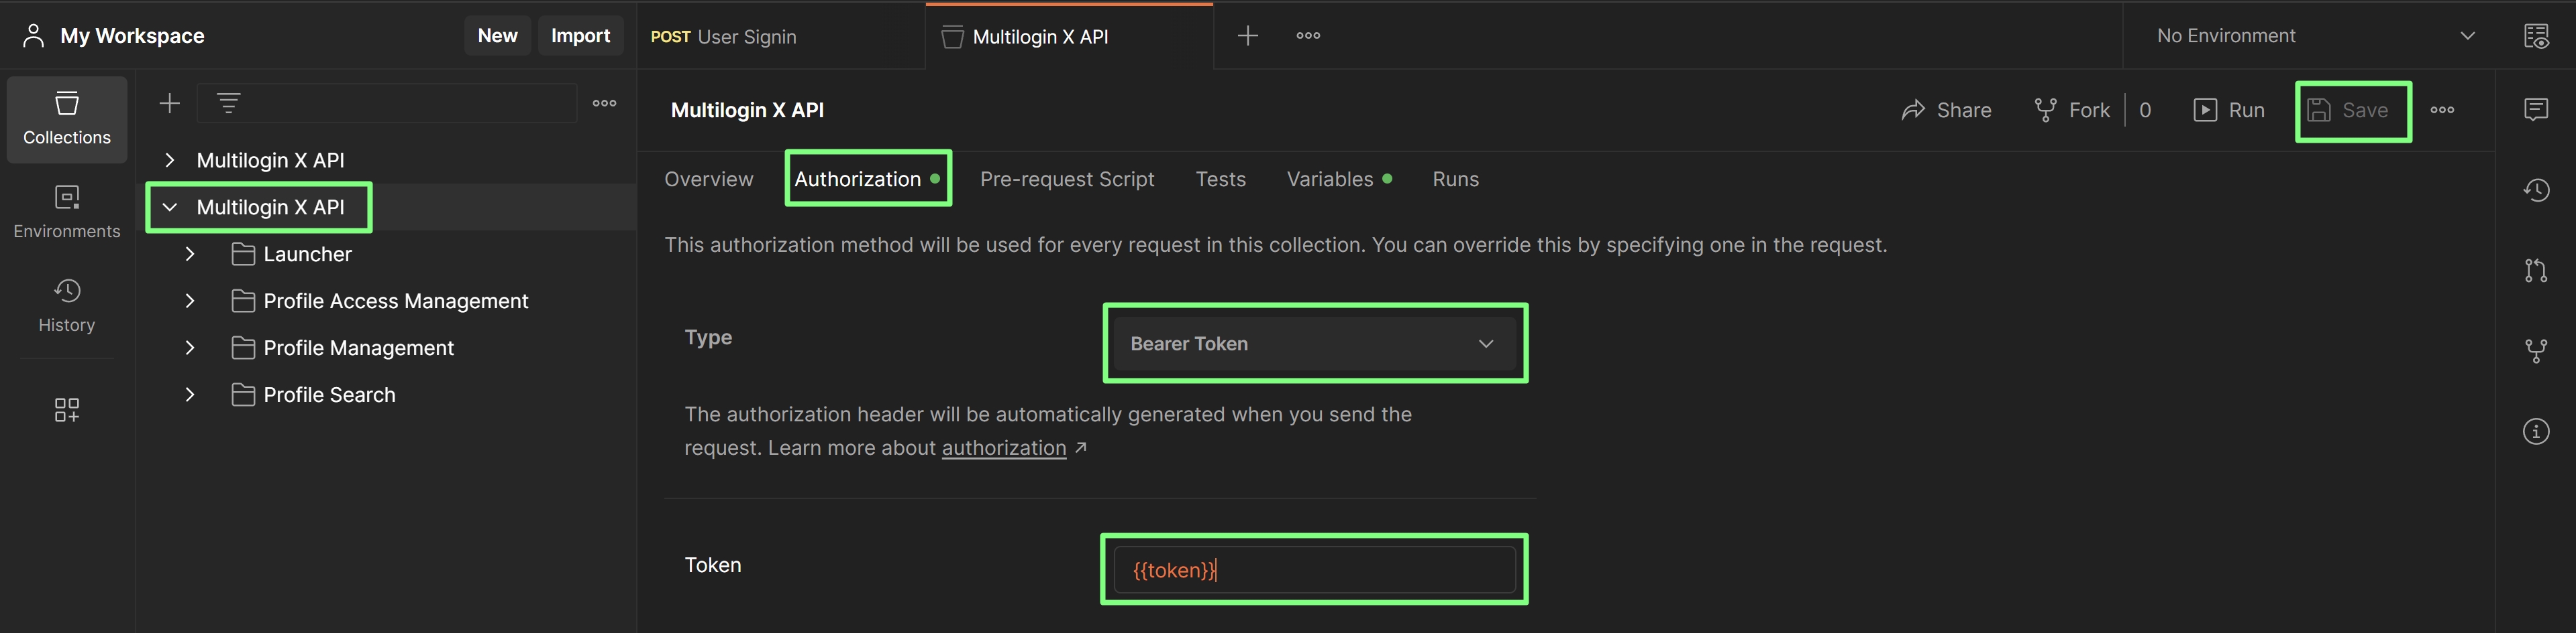The image size is (2576, 633).
Task: Open the Environments sidebar panel
Action: coord(67,212)
